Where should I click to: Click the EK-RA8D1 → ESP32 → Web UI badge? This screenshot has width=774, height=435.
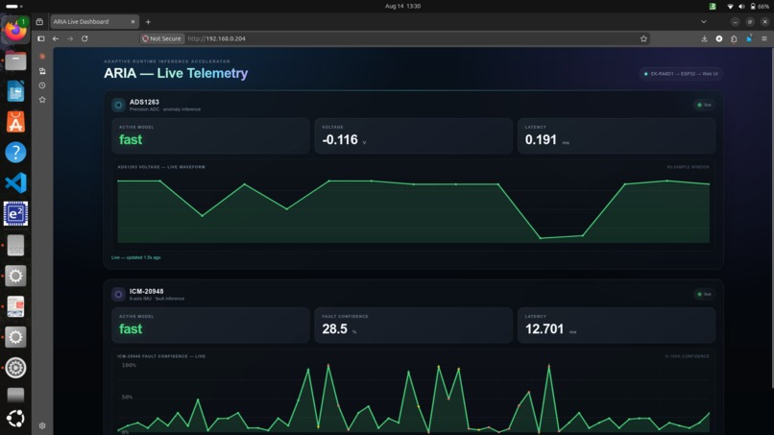pos(681,74)
